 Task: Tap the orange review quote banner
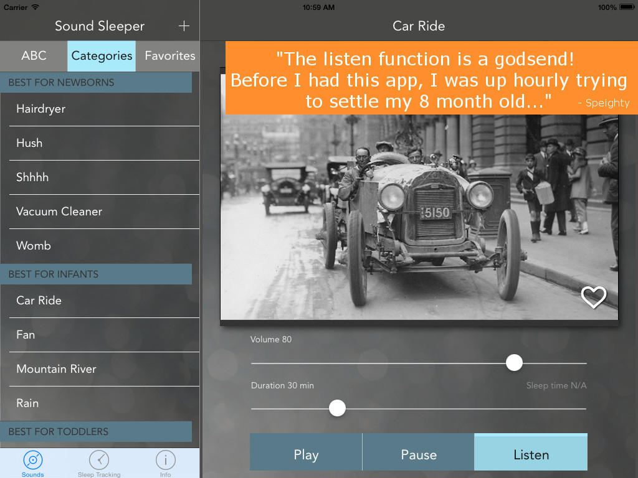pos(431,78)
